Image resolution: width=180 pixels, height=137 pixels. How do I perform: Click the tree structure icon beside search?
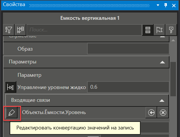(x=20, y=30)
